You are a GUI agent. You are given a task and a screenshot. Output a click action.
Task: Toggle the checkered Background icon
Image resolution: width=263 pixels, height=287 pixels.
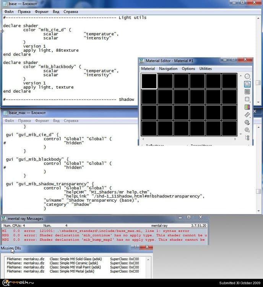(x=247, y=92)
